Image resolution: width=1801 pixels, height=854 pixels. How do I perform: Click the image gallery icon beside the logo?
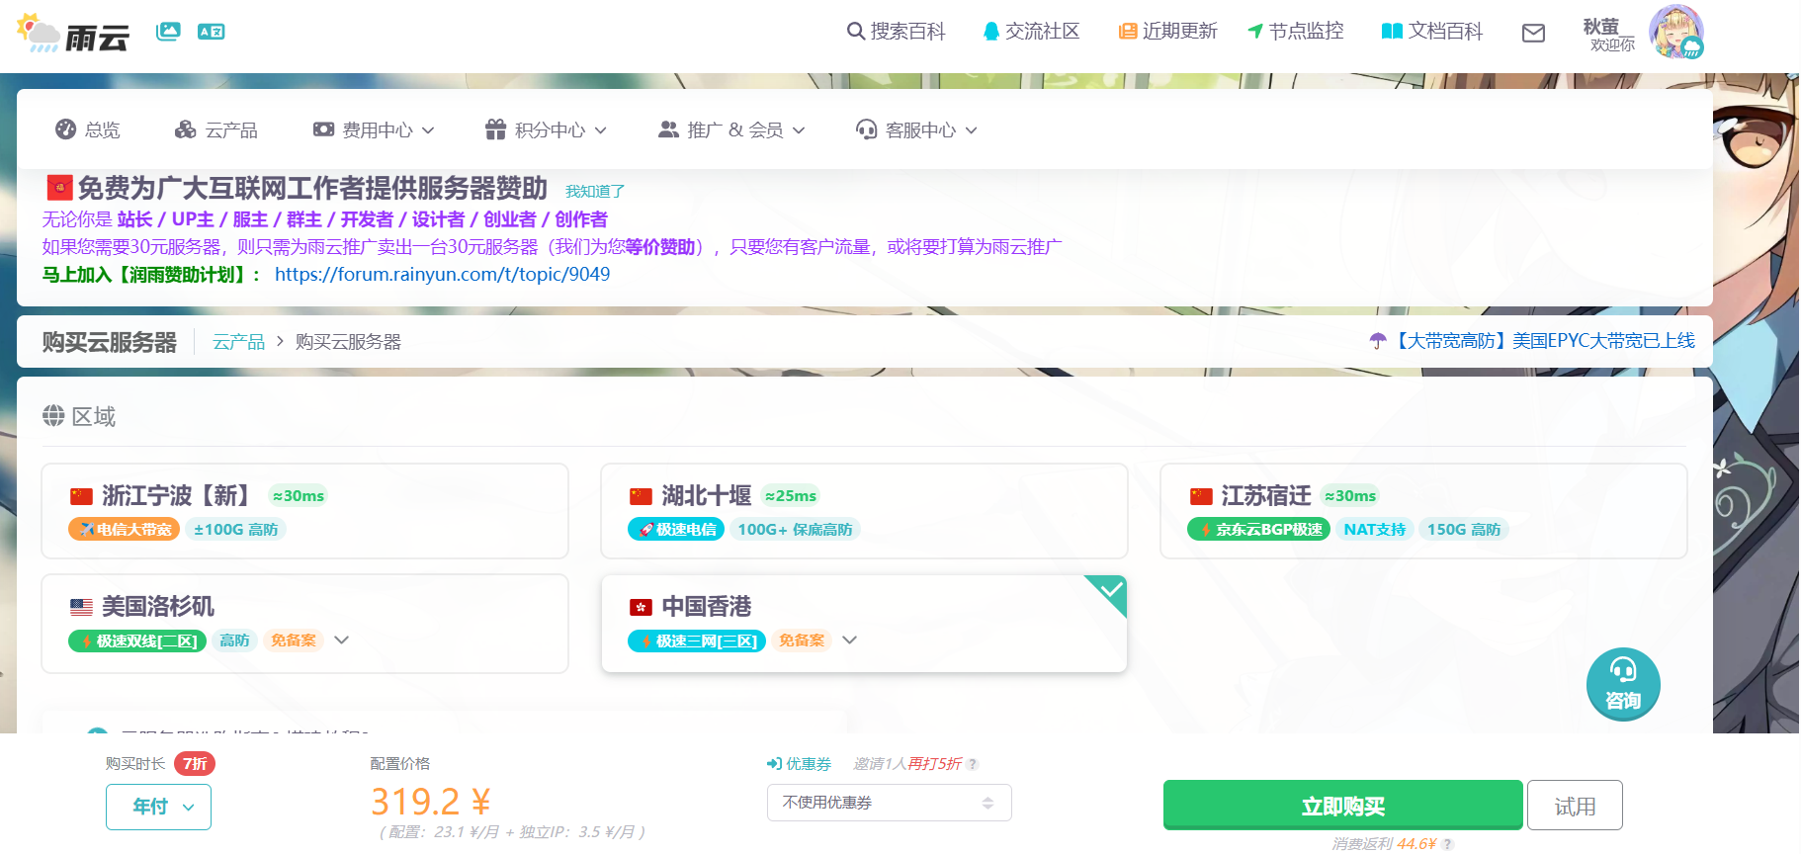168,32
